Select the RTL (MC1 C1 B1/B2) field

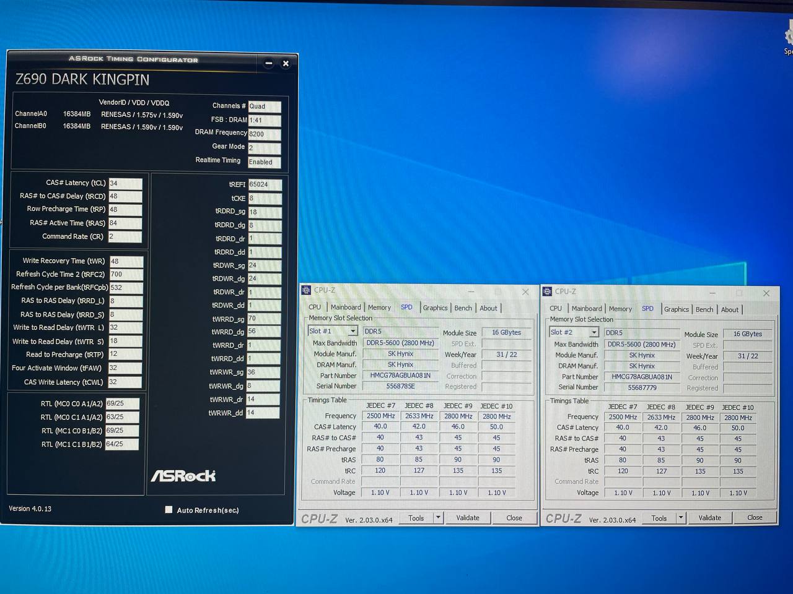click(122, 444)
